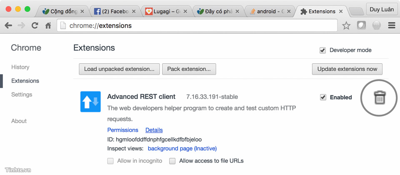Open Settings in the sidebar
The image size is (400, 175).
(x=22, y=95)
